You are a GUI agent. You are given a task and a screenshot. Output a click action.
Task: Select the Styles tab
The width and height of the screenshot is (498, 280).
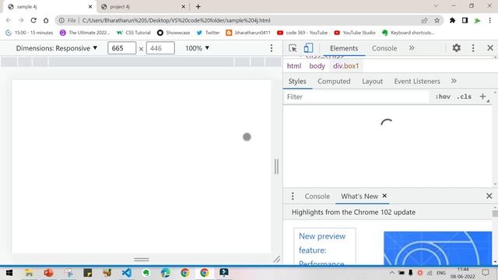[297, 81]
